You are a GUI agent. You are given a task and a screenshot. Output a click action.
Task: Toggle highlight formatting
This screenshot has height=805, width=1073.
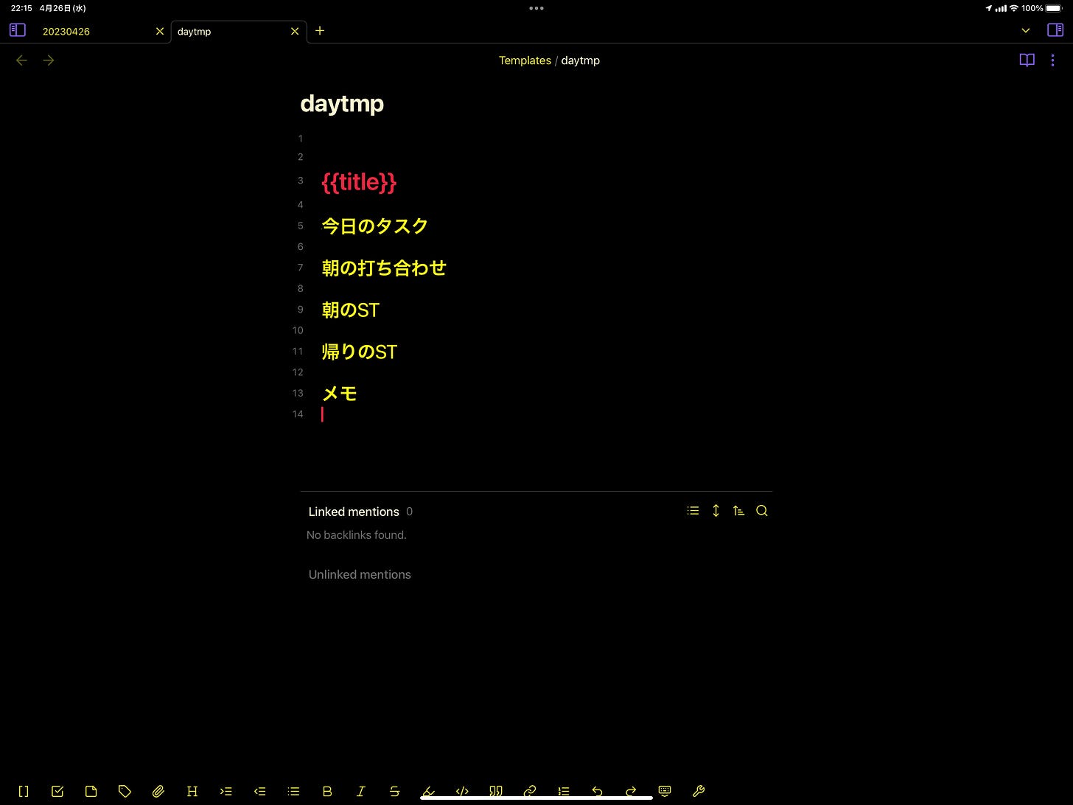point(428,791)
